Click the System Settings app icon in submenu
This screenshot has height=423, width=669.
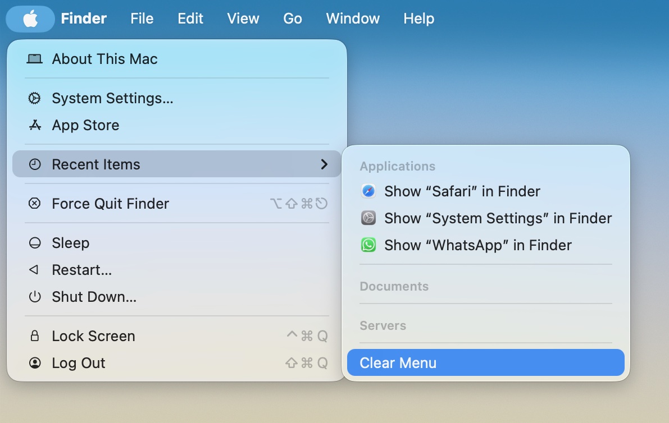(x=368, y=218)
